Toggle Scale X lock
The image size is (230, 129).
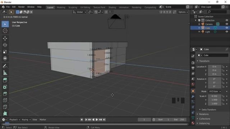tap(223, 96)
